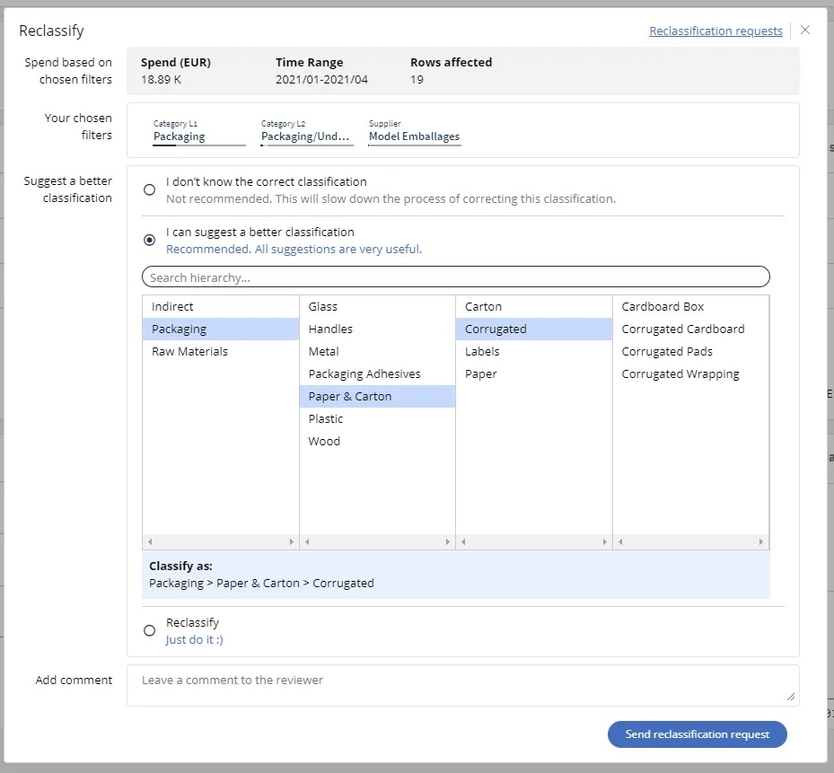Click the Search hierarchy field
The width and height of the screenshot is (834, 773).
click(455, 277)
